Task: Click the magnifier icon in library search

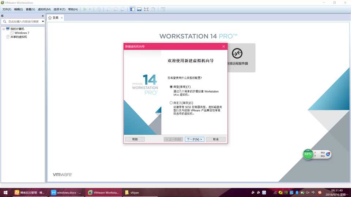Action: (4, 22)
